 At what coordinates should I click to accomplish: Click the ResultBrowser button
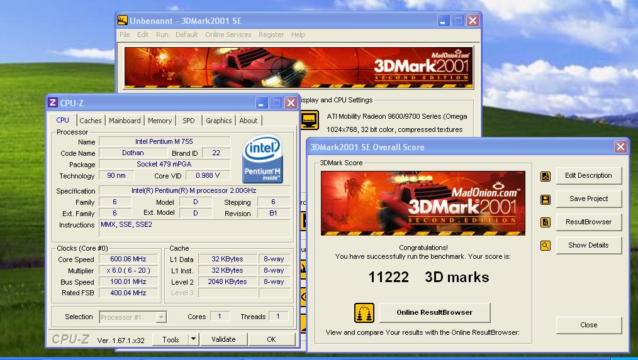[x=588, y=222]
